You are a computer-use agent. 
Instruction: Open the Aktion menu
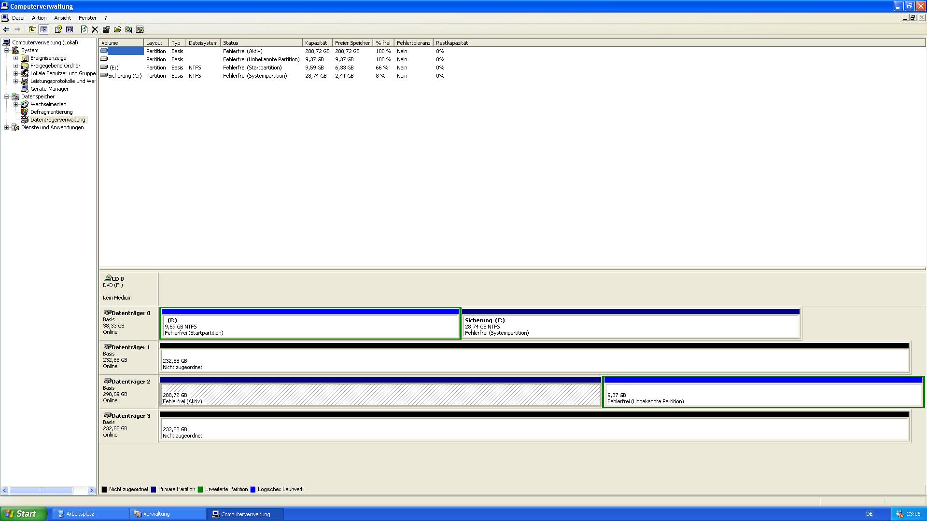pyautogui.click(x=39, y=18)
